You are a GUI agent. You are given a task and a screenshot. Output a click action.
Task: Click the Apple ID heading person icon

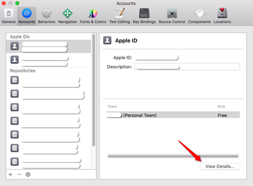pyautogui.click(x=107, y=40)
